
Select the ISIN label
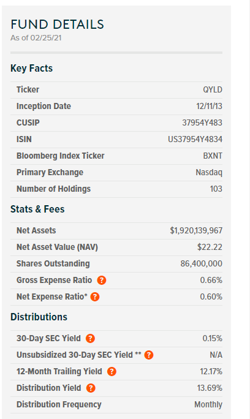(x=24, y=139)
